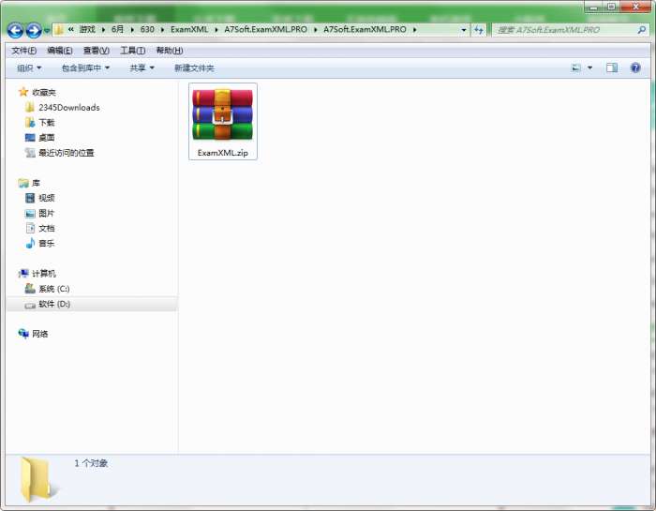Screen dimensions: 656x511
Task: Click the 桌面 desktop icon
Action: click(30, 137)
